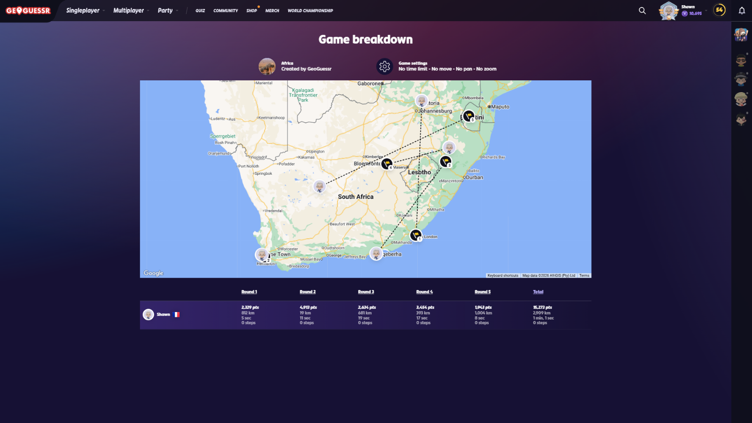The width and height of the screenshot is (752, 423).
Task: Click the round 4 flag near Bloemfontein
Action: click(x=386, y=163)
